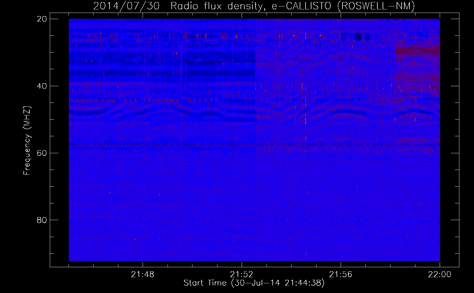
Task: Click the 'Start Time (30-Jul-14 21:44:38)' label
Action: [254, 283]
